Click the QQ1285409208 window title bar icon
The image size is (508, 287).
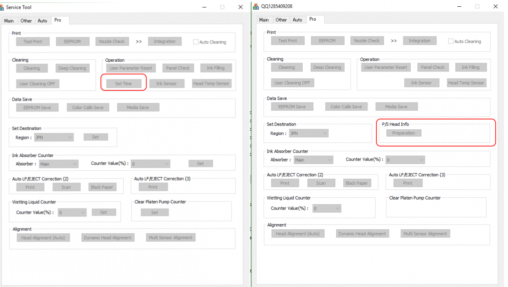tap(256, 6)
